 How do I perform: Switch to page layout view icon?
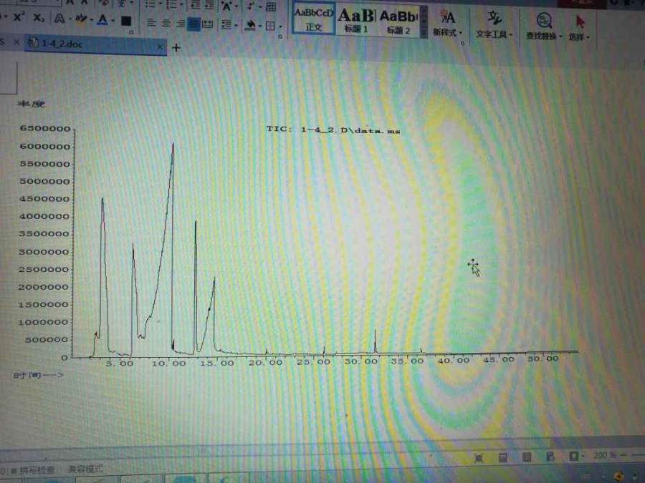(502, 457)
